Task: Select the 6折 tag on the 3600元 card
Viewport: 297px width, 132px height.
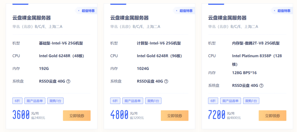Action: pyautogui.click(x=17, y=101)
